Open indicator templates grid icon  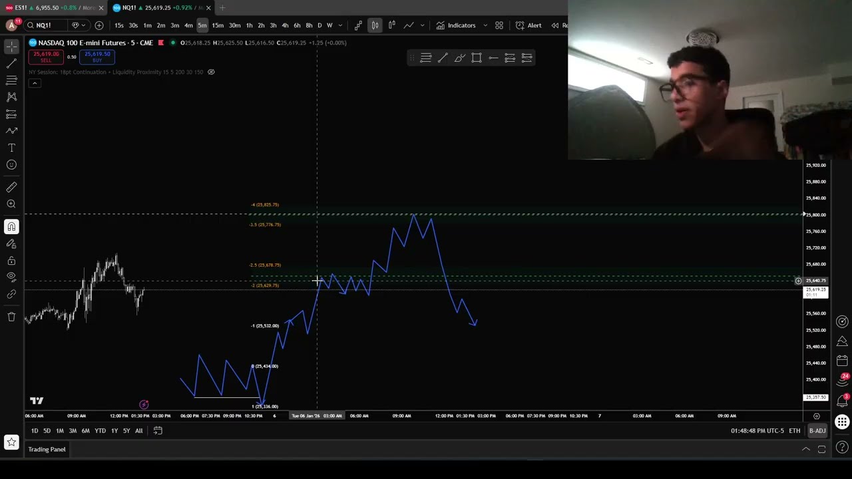pyautogui.click(x=499, y=25)
